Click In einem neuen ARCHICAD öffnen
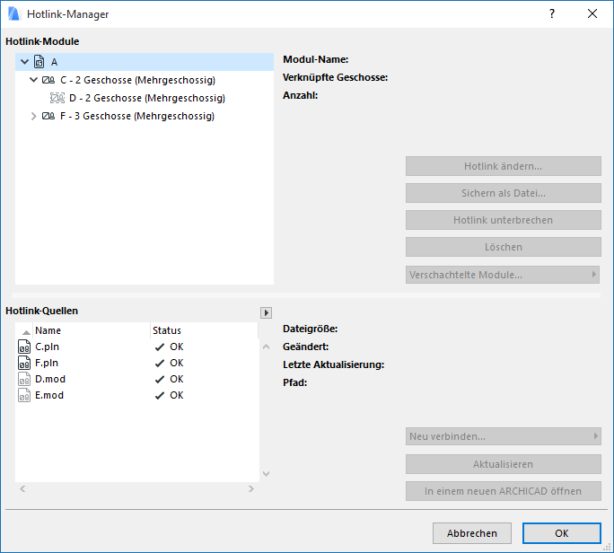This screenshot has height=553, width=614. (504, 491)
